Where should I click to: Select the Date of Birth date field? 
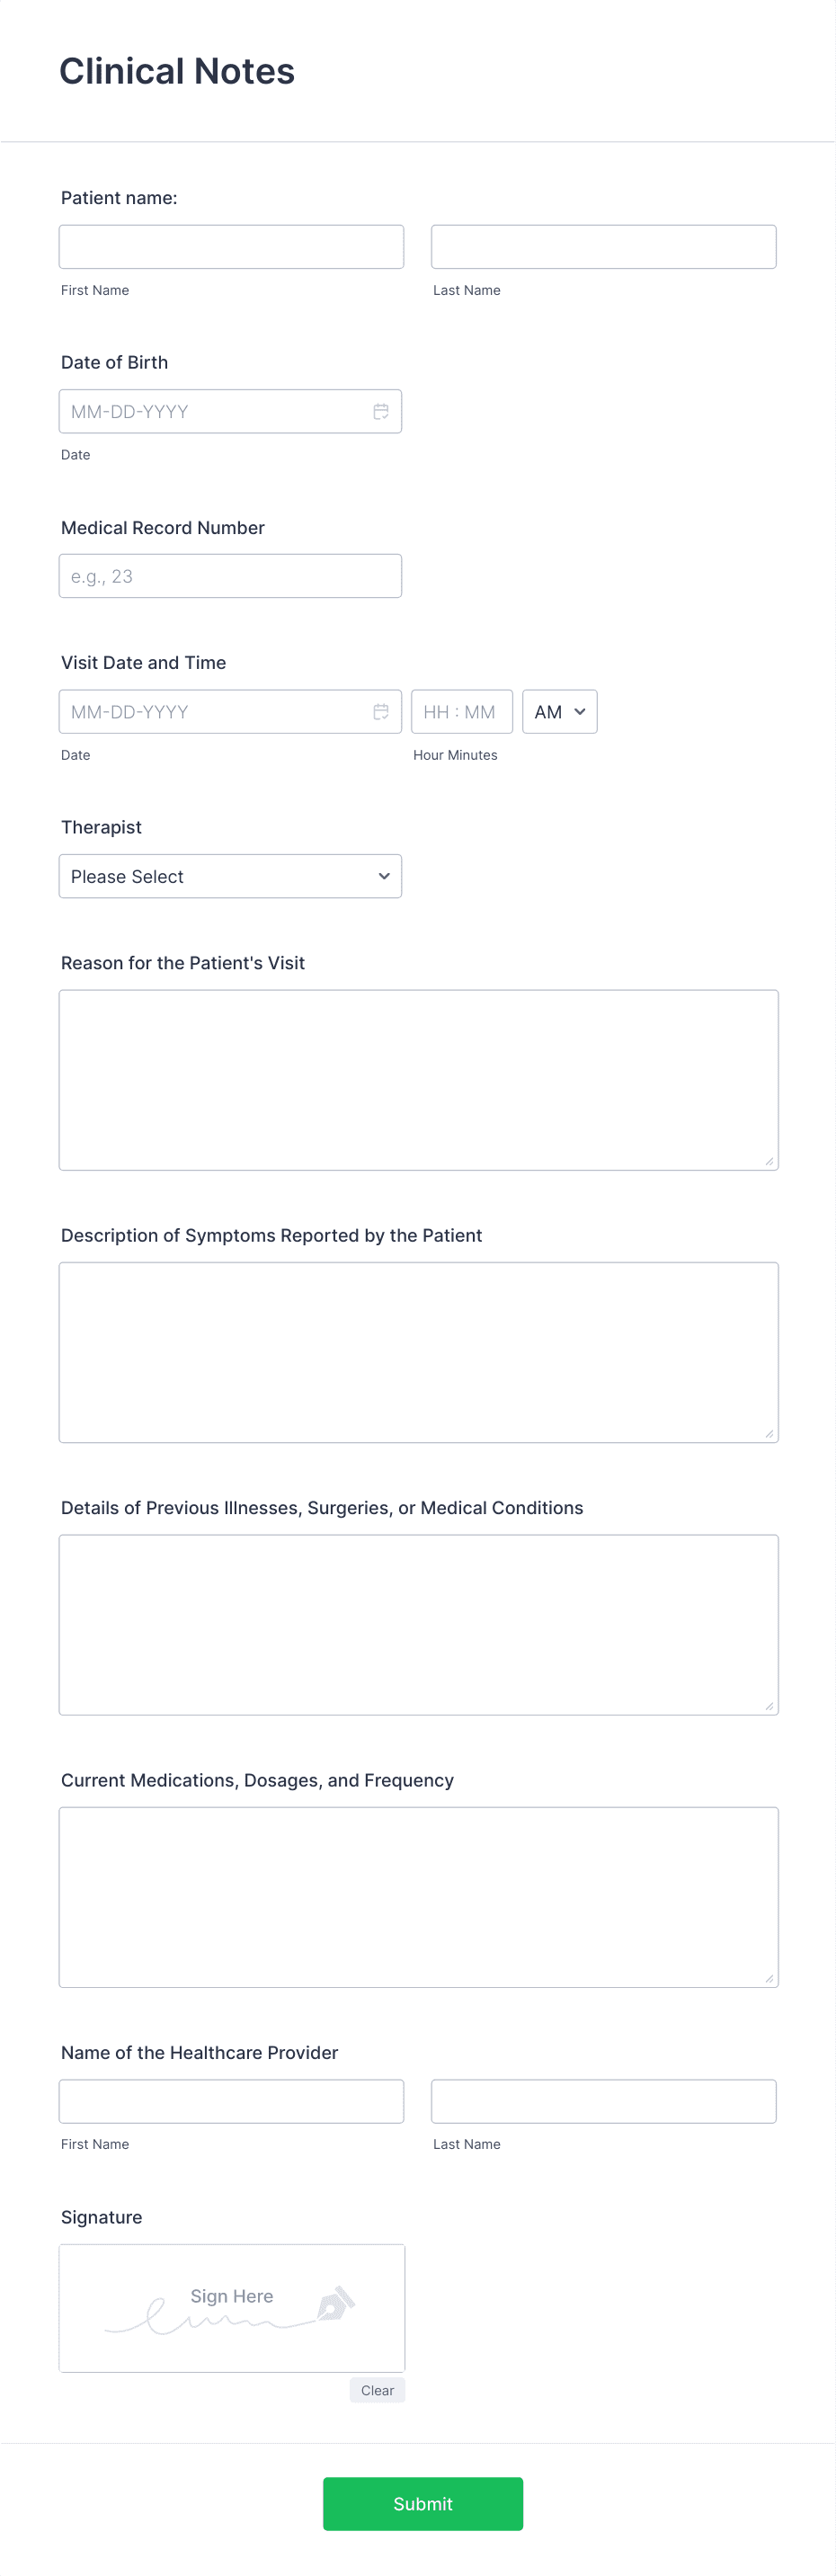(200, 411)
